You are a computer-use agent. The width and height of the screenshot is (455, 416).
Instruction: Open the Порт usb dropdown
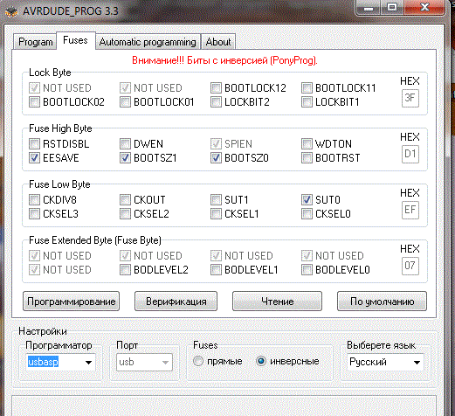click(144, 362)
